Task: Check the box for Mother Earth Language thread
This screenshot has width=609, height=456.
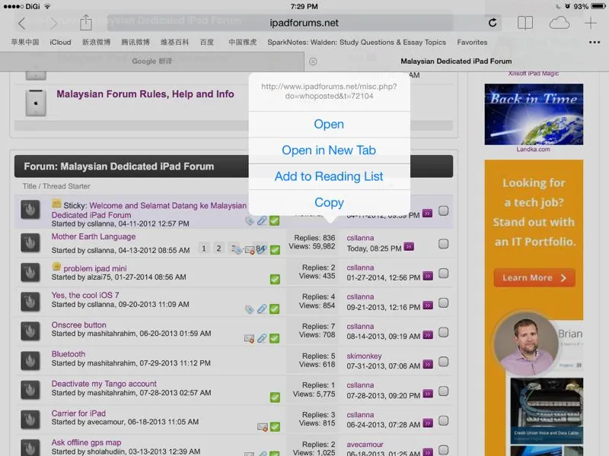Action: click(x=443, y=244)
